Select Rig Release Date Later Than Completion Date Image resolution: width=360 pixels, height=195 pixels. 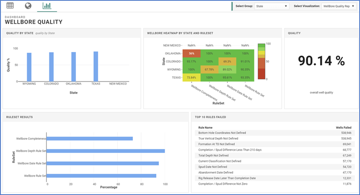point(275,178)
